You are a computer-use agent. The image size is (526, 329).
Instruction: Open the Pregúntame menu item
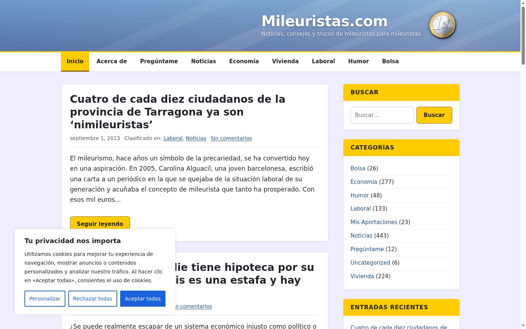[159, 61]
